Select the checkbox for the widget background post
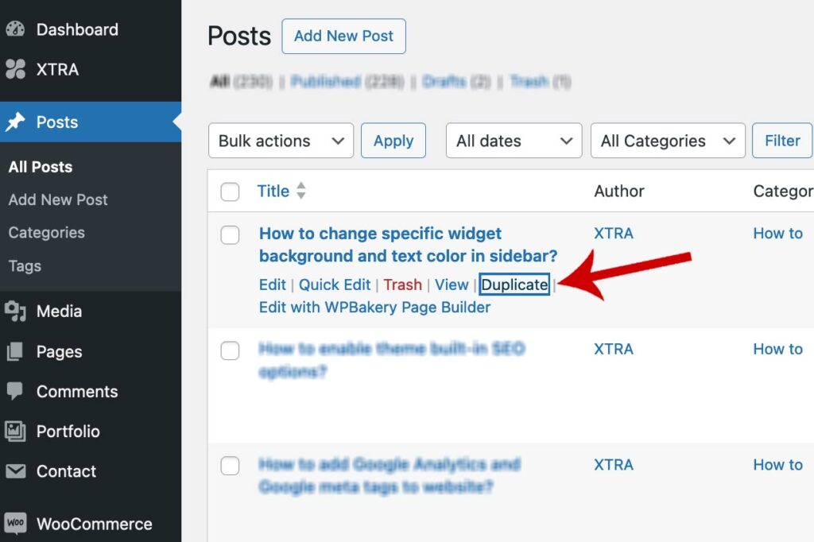The width and height of the screenshot is (814, 542). pyautogui.click(x=230, y=235)
